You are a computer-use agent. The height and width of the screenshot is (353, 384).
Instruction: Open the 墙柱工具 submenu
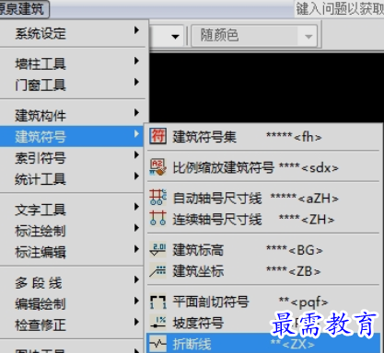pos(73,63)
